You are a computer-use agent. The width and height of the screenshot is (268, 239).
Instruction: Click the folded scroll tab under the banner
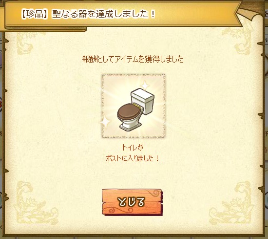coord(44,29)
